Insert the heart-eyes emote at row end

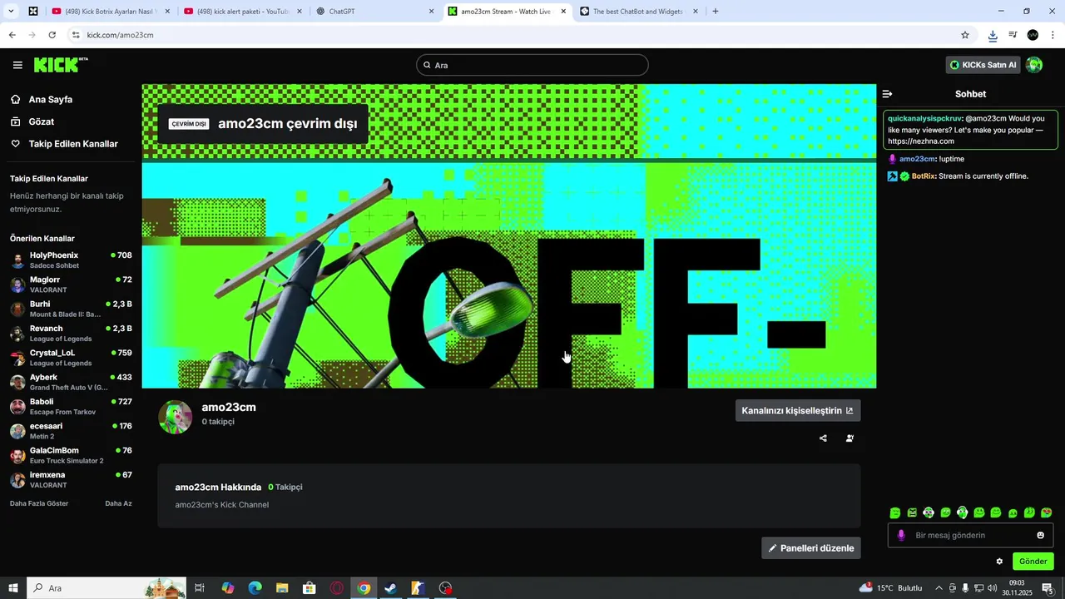point(1046,512)
